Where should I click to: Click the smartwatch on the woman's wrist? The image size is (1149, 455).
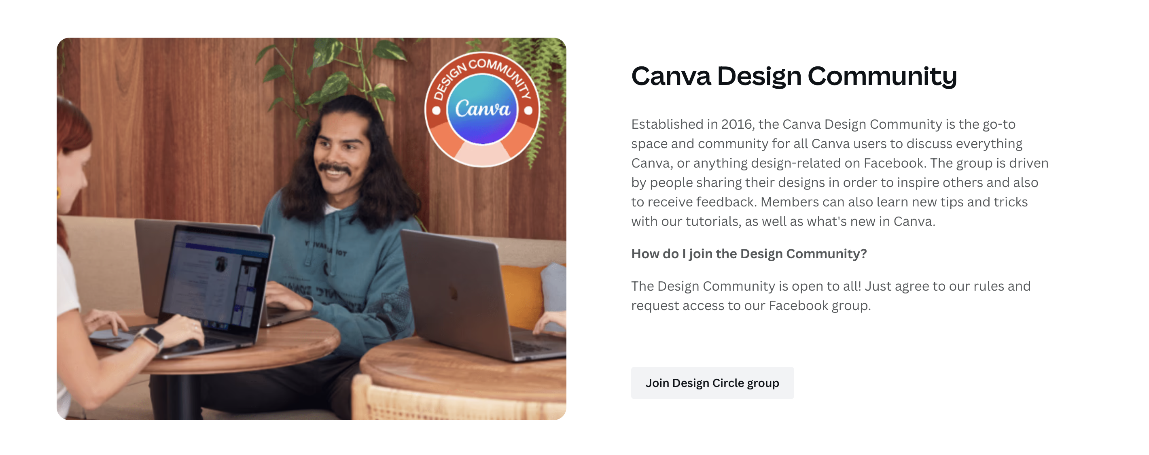(x=152, y=338)
